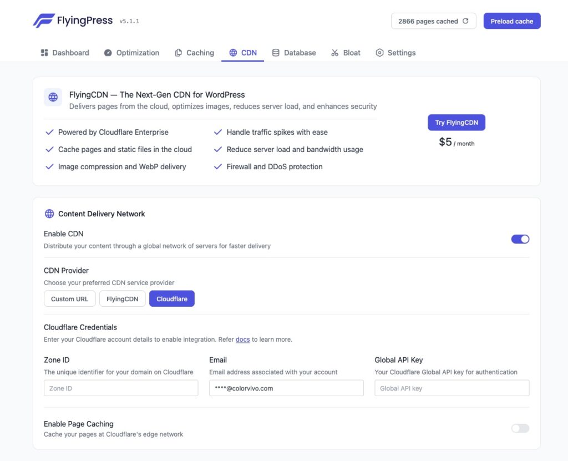Screen dimensions: 568x461
Task: Click the 2866 pages cached button
Action: (433, 21)
